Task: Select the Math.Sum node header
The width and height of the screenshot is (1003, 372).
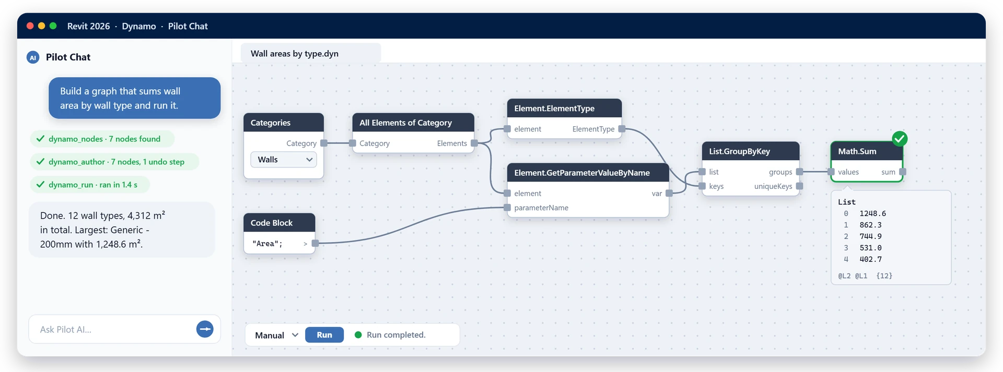Action: coord(867,151)
